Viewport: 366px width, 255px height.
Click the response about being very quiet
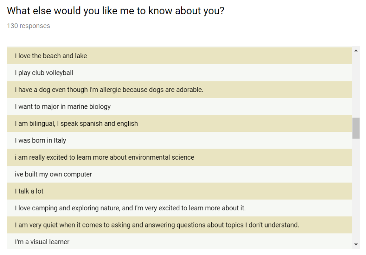157,225
